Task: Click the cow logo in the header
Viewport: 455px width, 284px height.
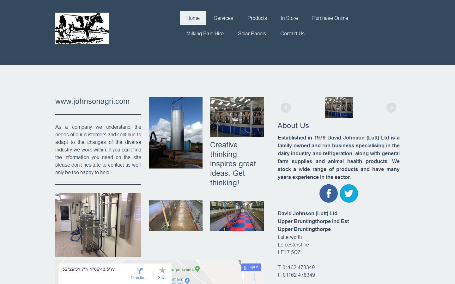Action: click(82, 28)
